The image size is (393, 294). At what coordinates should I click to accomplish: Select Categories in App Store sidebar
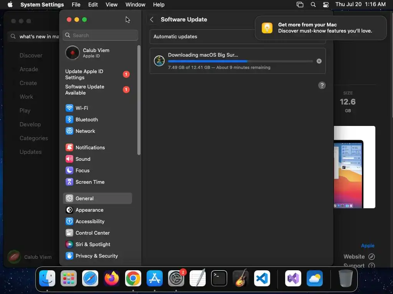click(34, 138)
